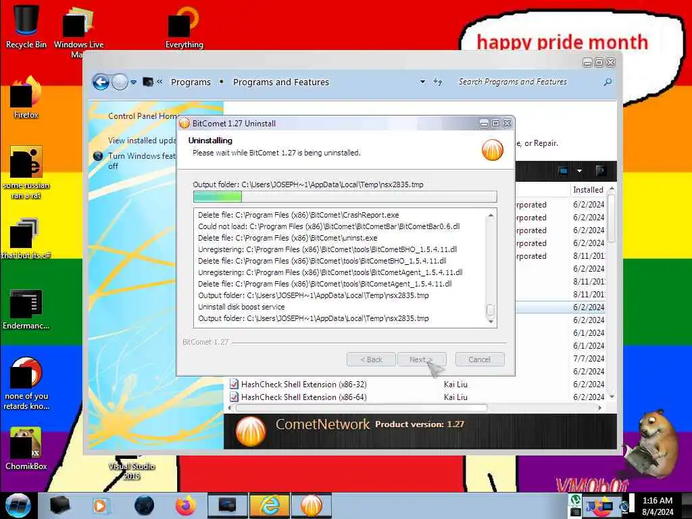Open Turn Windows features on or off link
692x519 pixels.
(x=141, y=161)
